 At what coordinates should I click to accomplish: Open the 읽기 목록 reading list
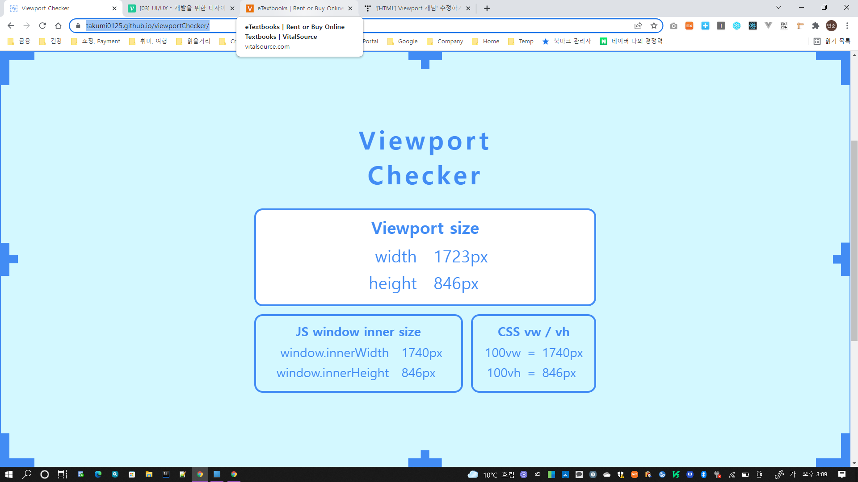pyautogui.click(x=832, y=41)
